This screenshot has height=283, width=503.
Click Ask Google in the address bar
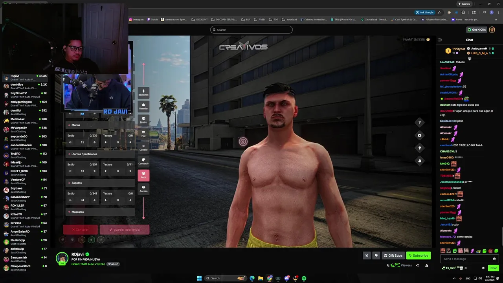[424, 12]
